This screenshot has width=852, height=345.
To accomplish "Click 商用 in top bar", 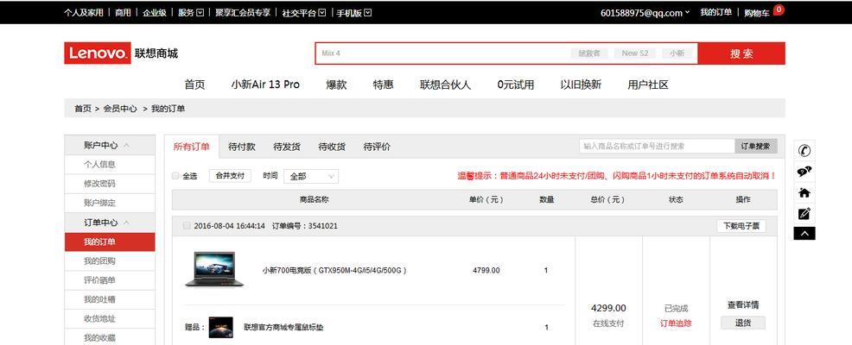I will 123,12.
